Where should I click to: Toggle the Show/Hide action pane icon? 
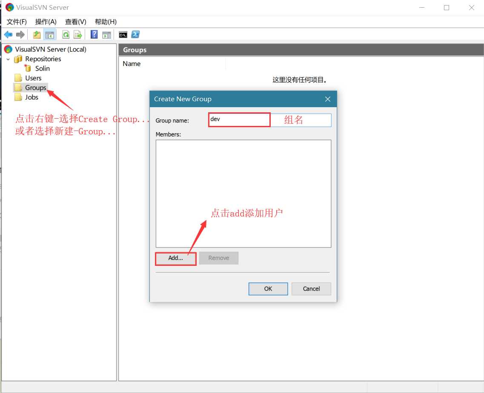coord(106,34)
